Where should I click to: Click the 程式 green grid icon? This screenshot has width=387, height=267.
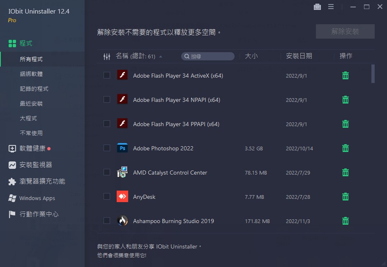click(x=12, y=44)
